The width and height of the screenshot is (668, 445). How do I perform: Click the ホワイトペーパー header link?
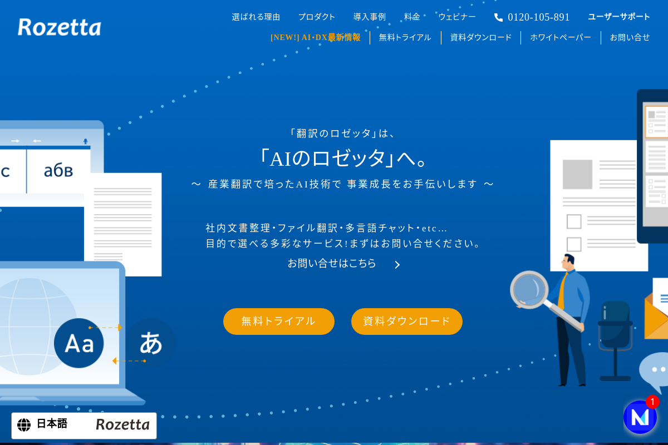tap(561, 38)
